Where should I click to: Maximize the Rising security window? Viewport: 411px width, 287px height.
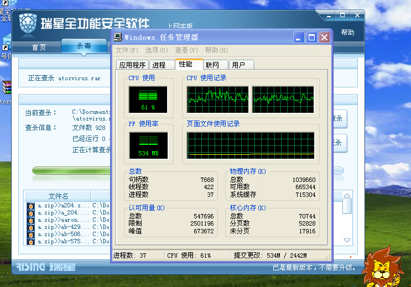click(342, 15)
